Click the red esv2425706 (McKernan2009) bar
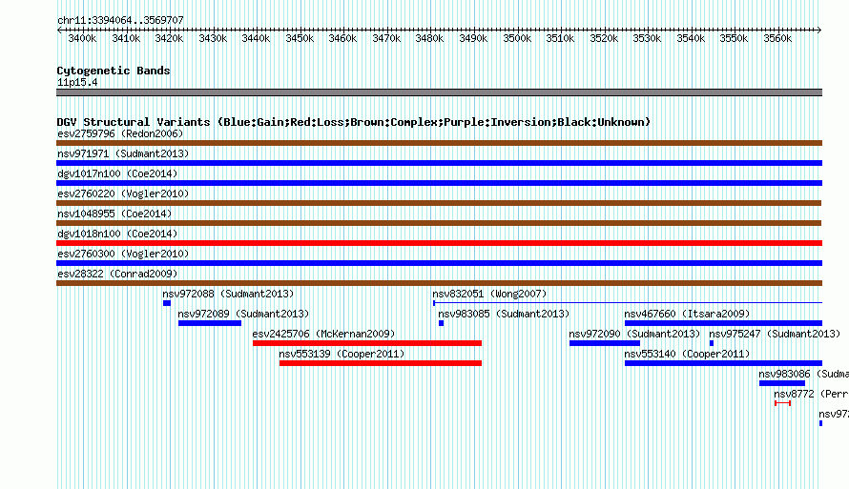The width and height of the screenshot is (849, 489). 367,343
